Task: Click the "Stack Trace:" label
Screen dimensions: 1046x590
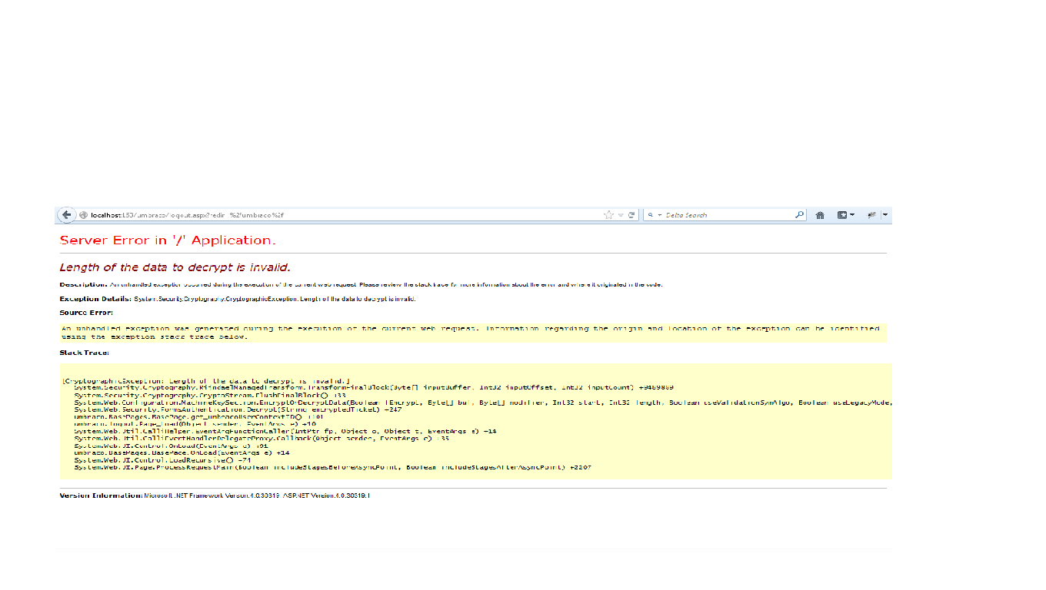Action: [x=84, y=353]
